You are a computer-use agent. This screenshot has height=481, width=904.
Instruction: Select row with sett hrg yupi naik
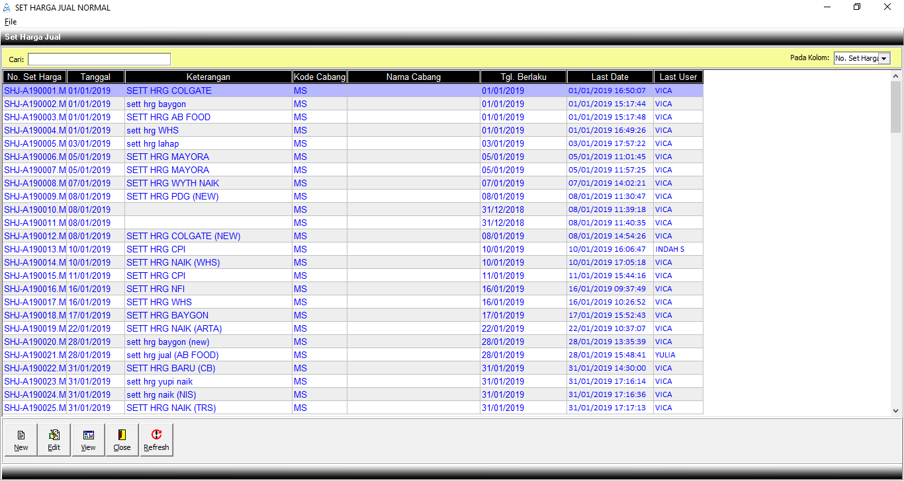[x=159, y=381]
